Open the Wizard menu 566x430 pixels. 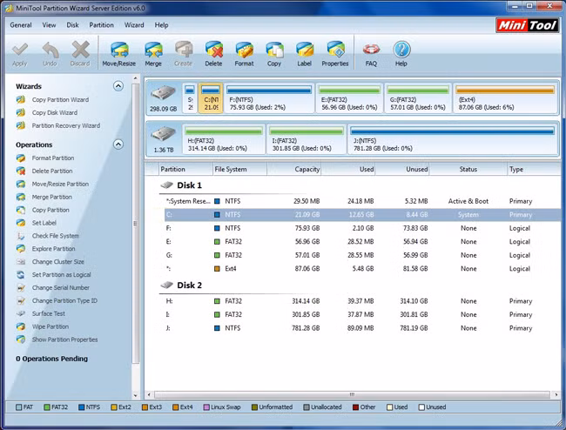[x=134, y=25]
